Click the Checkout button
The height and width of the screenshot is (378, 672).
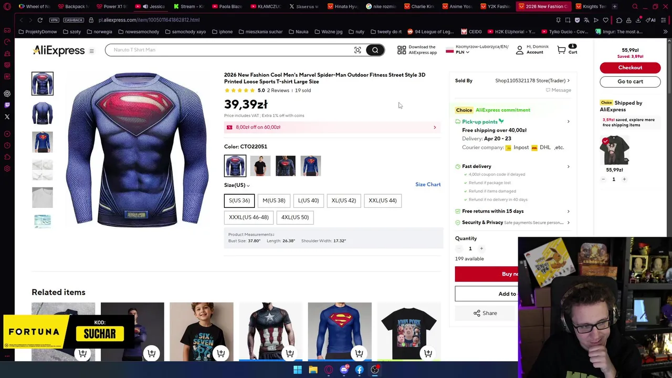630,68
